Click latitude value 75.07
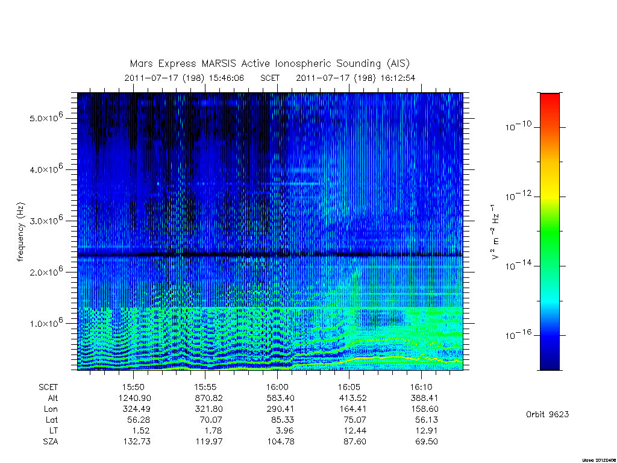Viewport: 617px width, 463px height. point(355,420)
